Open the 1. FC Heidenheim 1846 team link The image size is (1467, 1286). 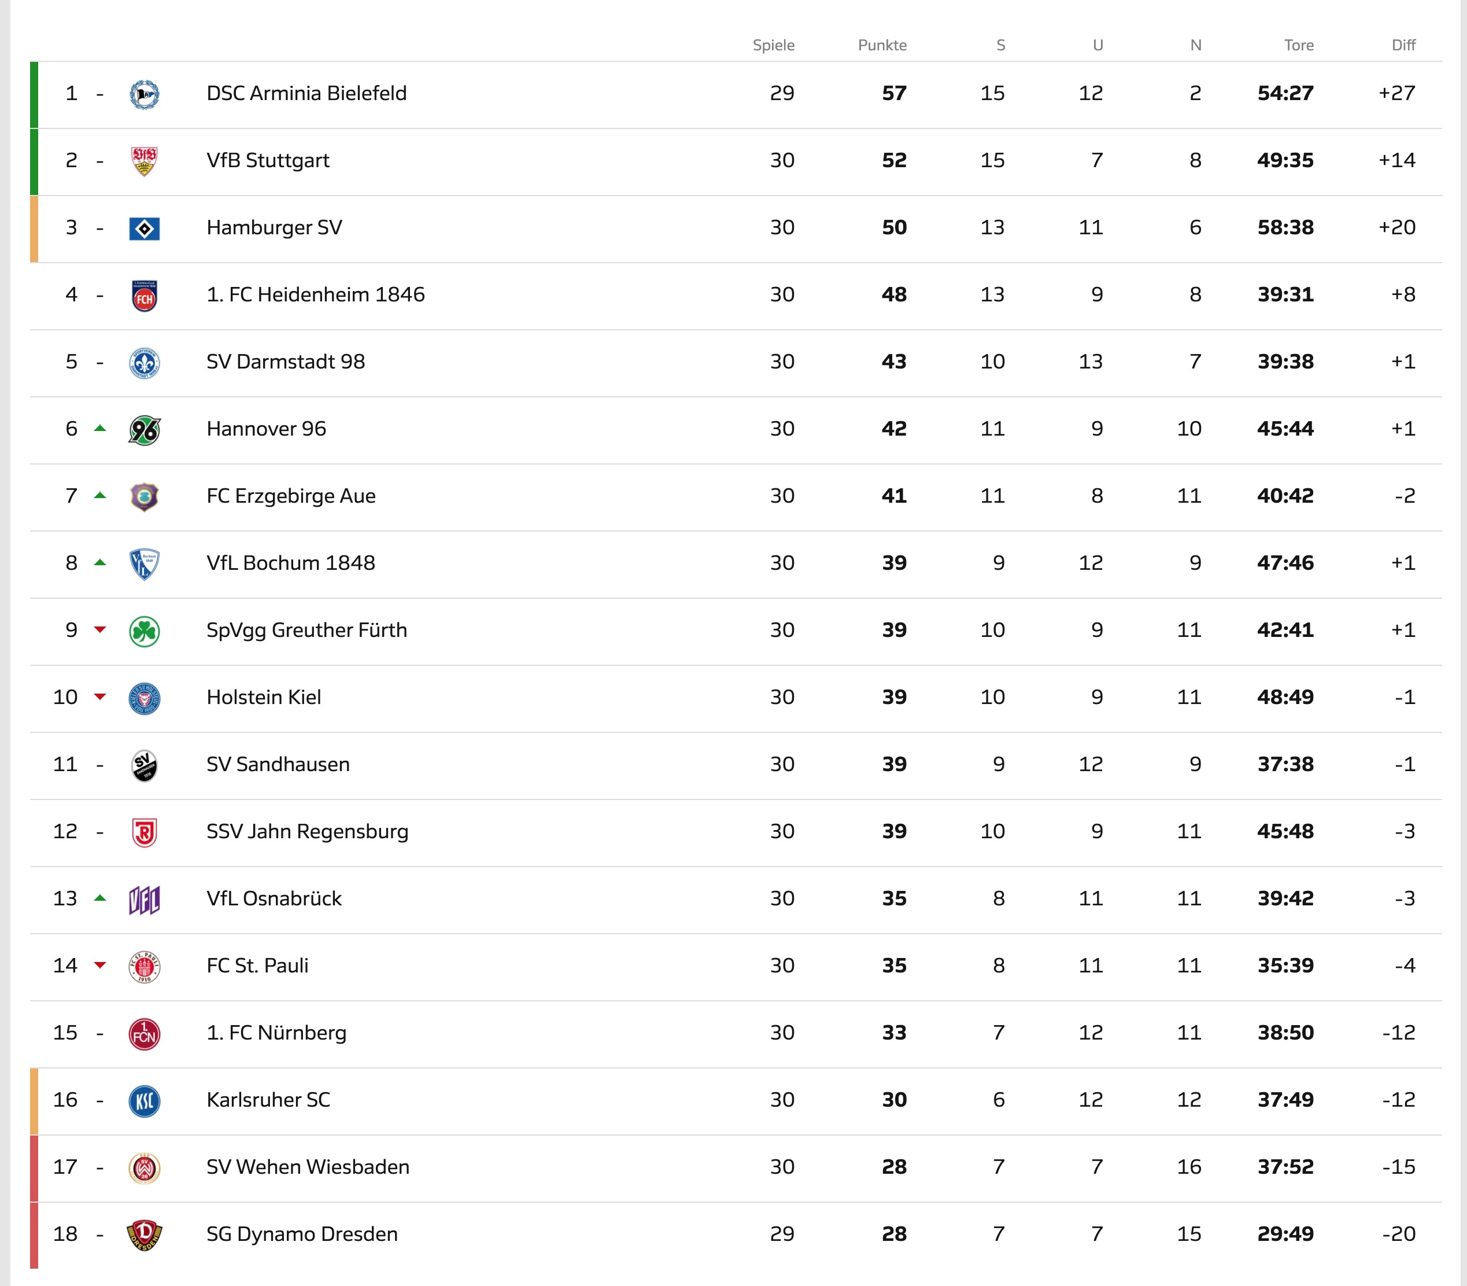point(316,294)
